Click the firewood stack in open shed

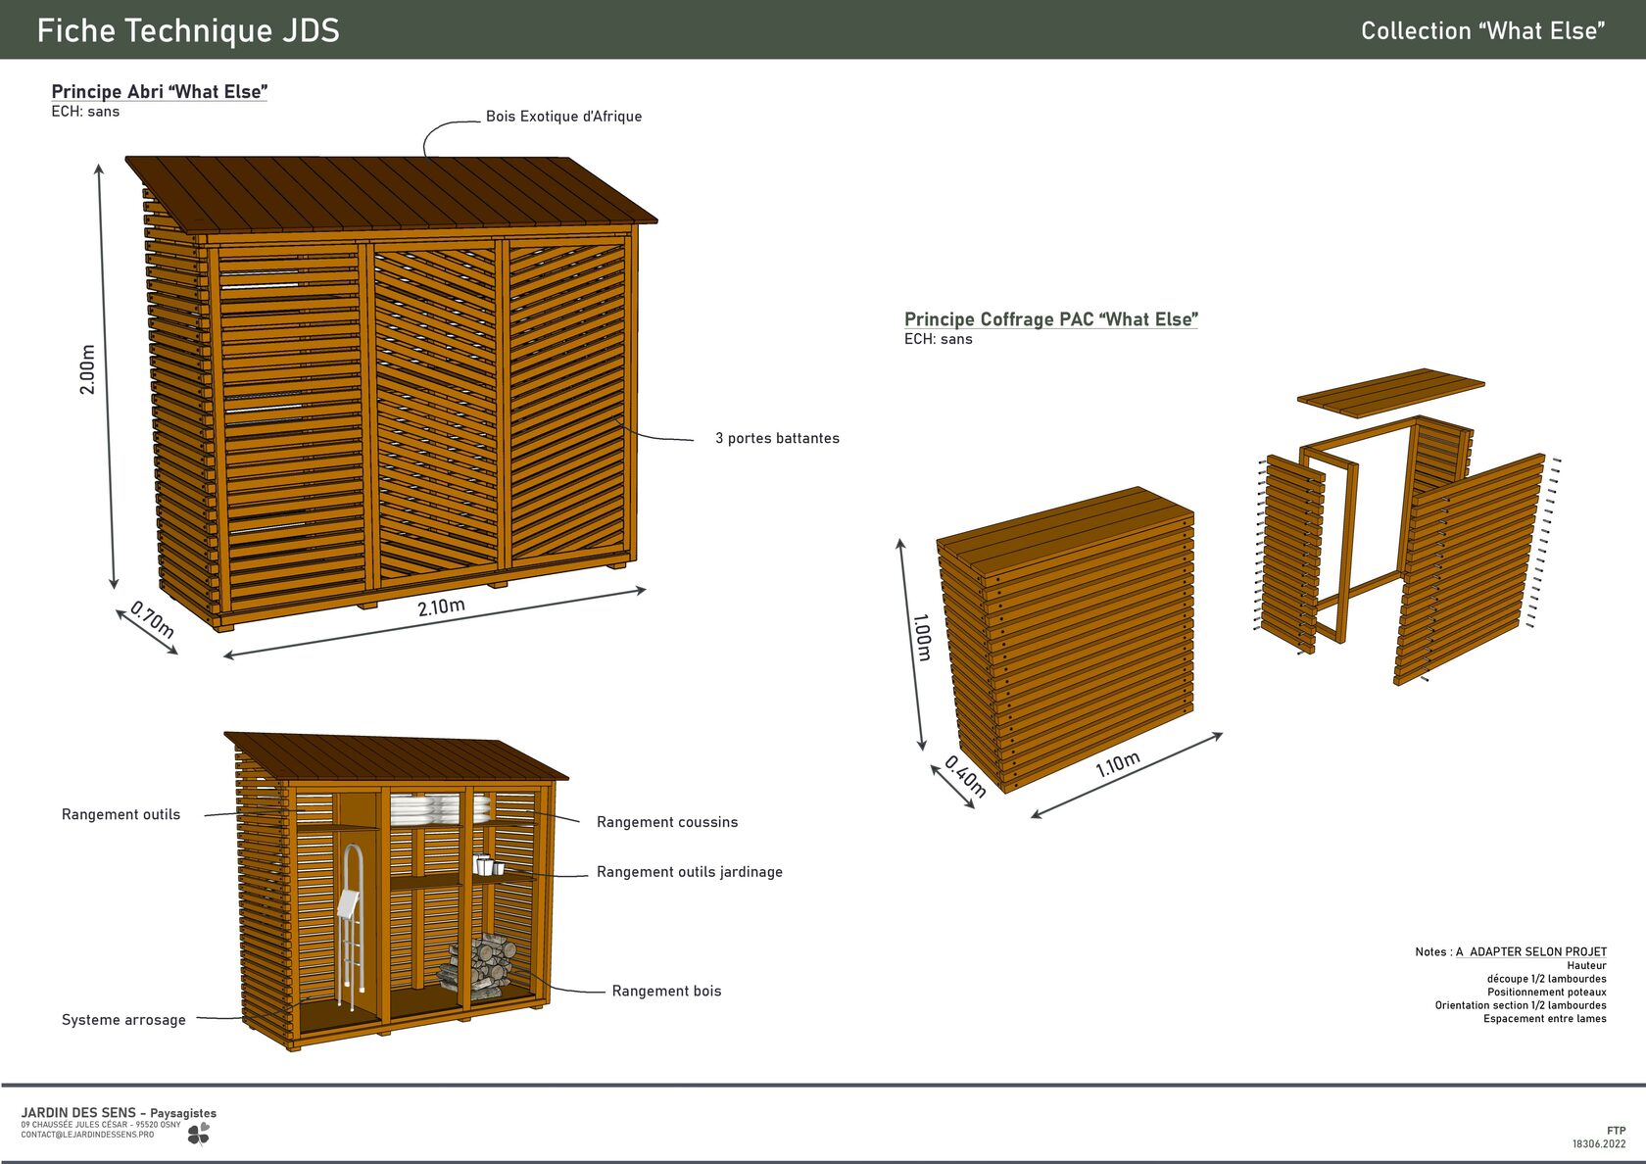pos(477,965)
